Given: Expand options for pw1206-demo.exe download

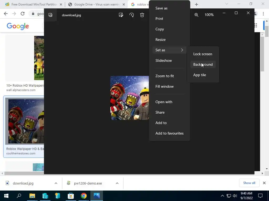Looking at the screenshot, I should 117,183.
